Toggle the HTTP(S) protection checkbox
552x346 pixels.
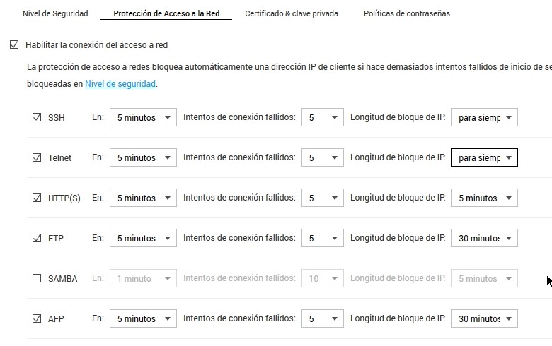click(x=37, y=198)
